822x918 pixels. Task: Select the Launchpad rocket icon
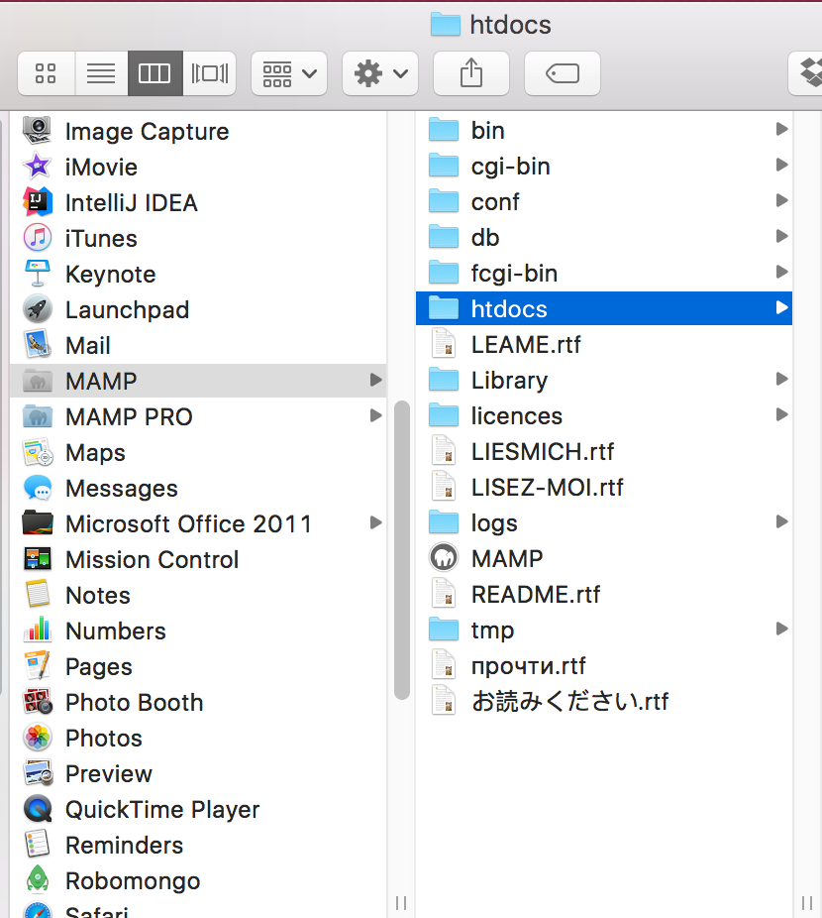(38, 309)
